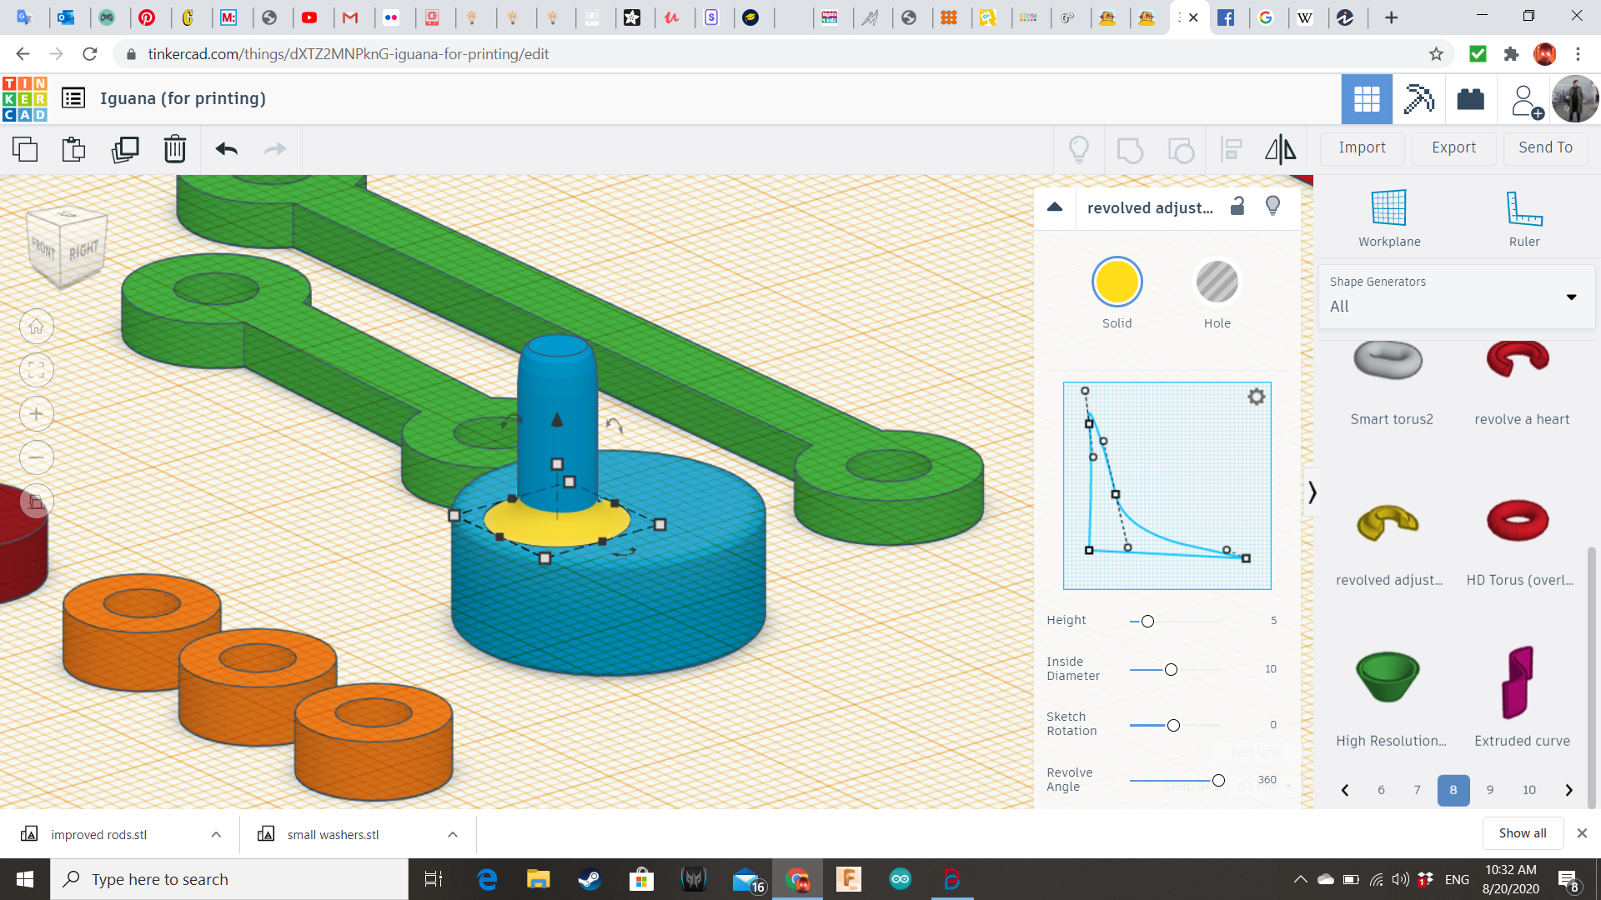Toggle the shape lock icon
1601x900 pixels.
tap(1237, 206)
